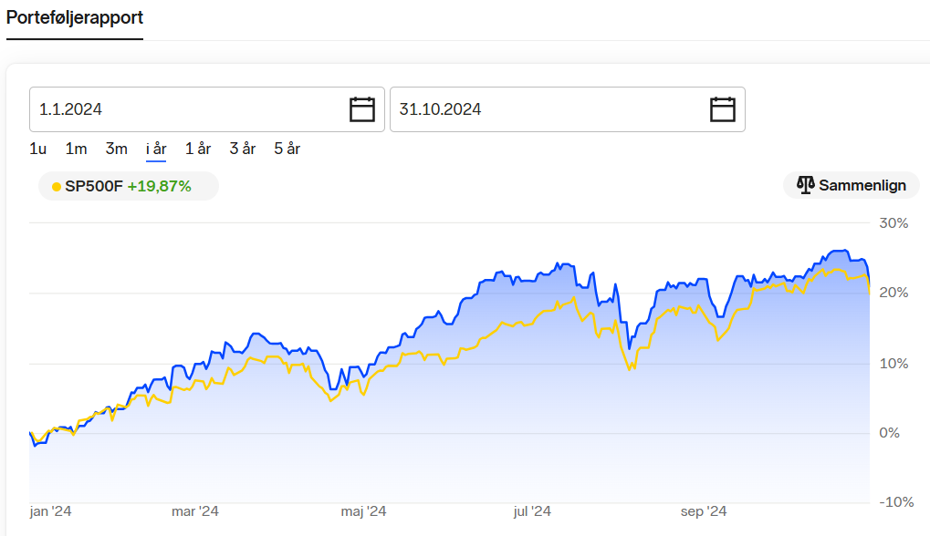Click the +19,87% return value
The width and height of the screenshot is (930, 536).
(159, 187)
